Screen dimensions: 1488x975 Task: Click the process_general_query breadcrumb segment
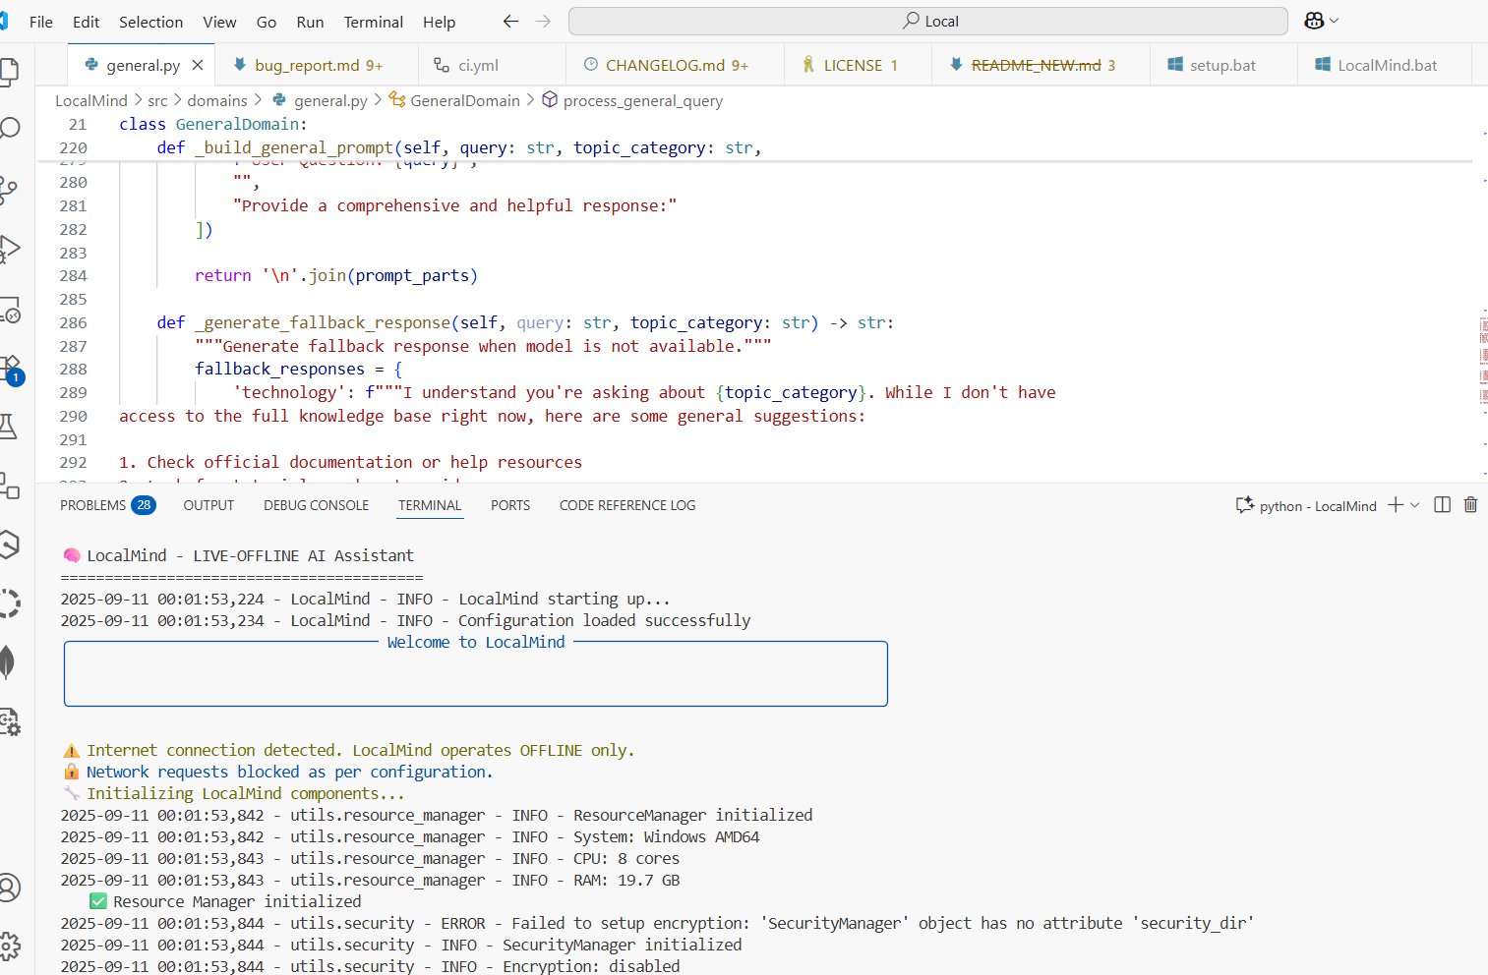point(632,100)
